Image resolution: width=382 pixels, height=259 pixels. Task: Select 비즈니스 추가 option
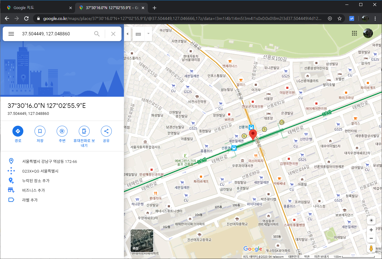pos(33,190)
